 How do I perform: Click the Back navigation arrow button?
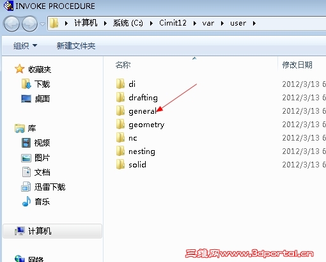pyautogui.click(x=12, y=24)
